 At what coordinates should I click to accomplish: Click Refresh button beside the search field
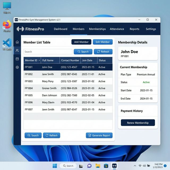tap(103, 52)
